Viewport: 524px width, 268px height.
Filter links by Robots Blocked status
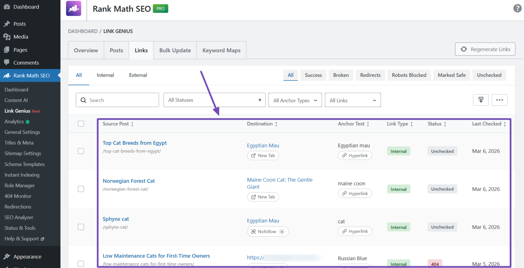409,75
